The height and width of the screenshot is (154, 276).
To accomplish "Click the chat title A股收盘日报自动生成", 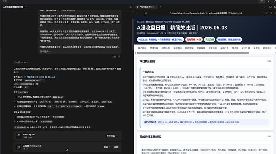I will pyautogui.click(x=13, y=7).
